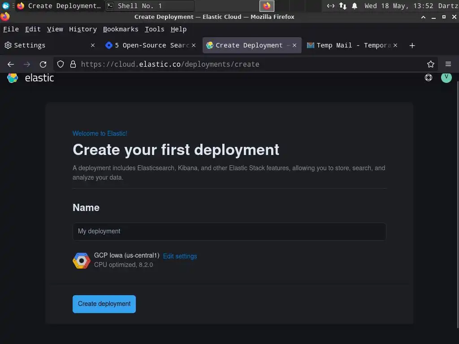Image resolution: width=459 pixels, height=344 pixels.
Task: Click the 'Create your first deployment' heading
Action: pos(176,150)
